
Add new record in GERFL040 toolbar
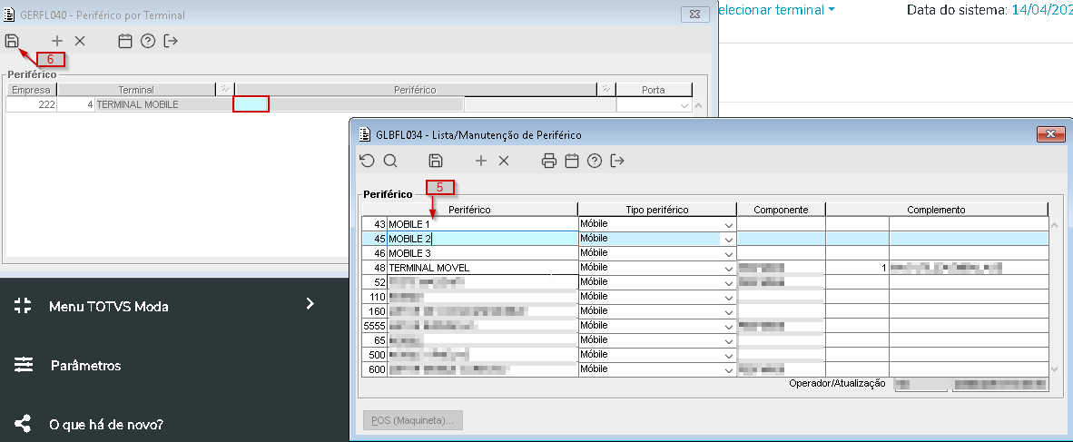tap(57, 41)
